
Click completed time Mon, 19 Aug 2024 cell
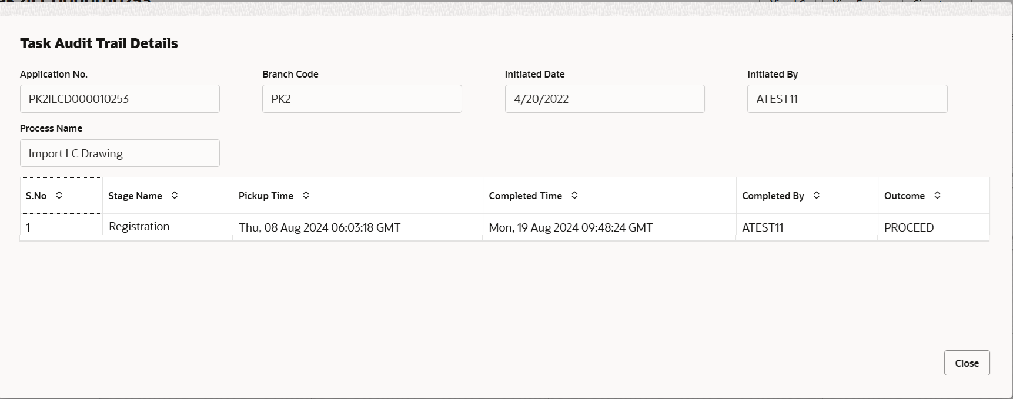tap(610, 227)
